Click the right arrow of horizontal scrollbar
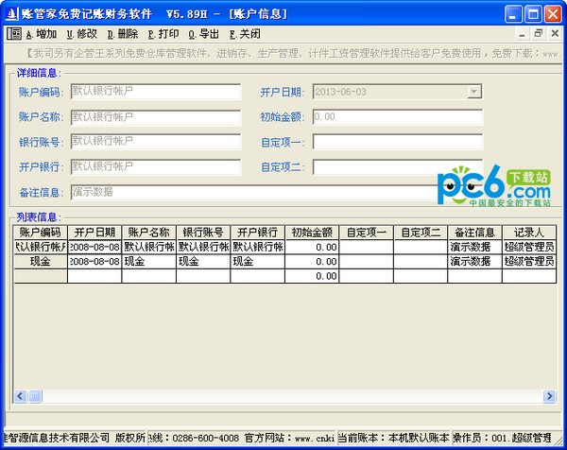The image size is (567, 450). (549, 396)
